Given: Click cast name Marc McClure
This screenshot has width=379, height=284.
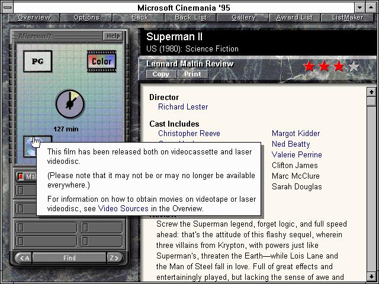Looking at the screenshot, I should click(x=296, y=176).
